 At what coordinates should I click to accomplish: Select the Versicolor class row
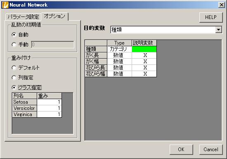coord(24,108)
